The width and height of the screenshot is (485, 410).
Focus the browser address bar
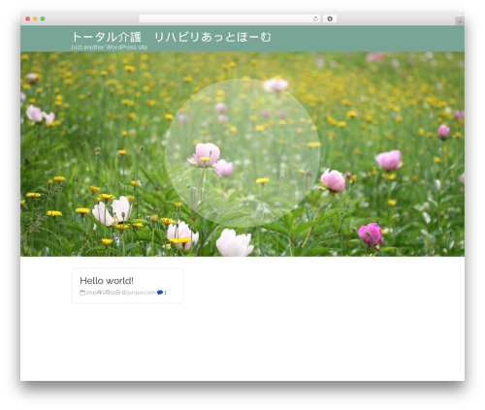[x=229, y=18]
